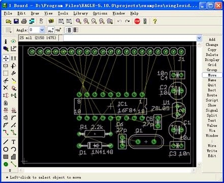
Task: Click the Q1 crystal component on the board
Action: (x=146, y=141)
